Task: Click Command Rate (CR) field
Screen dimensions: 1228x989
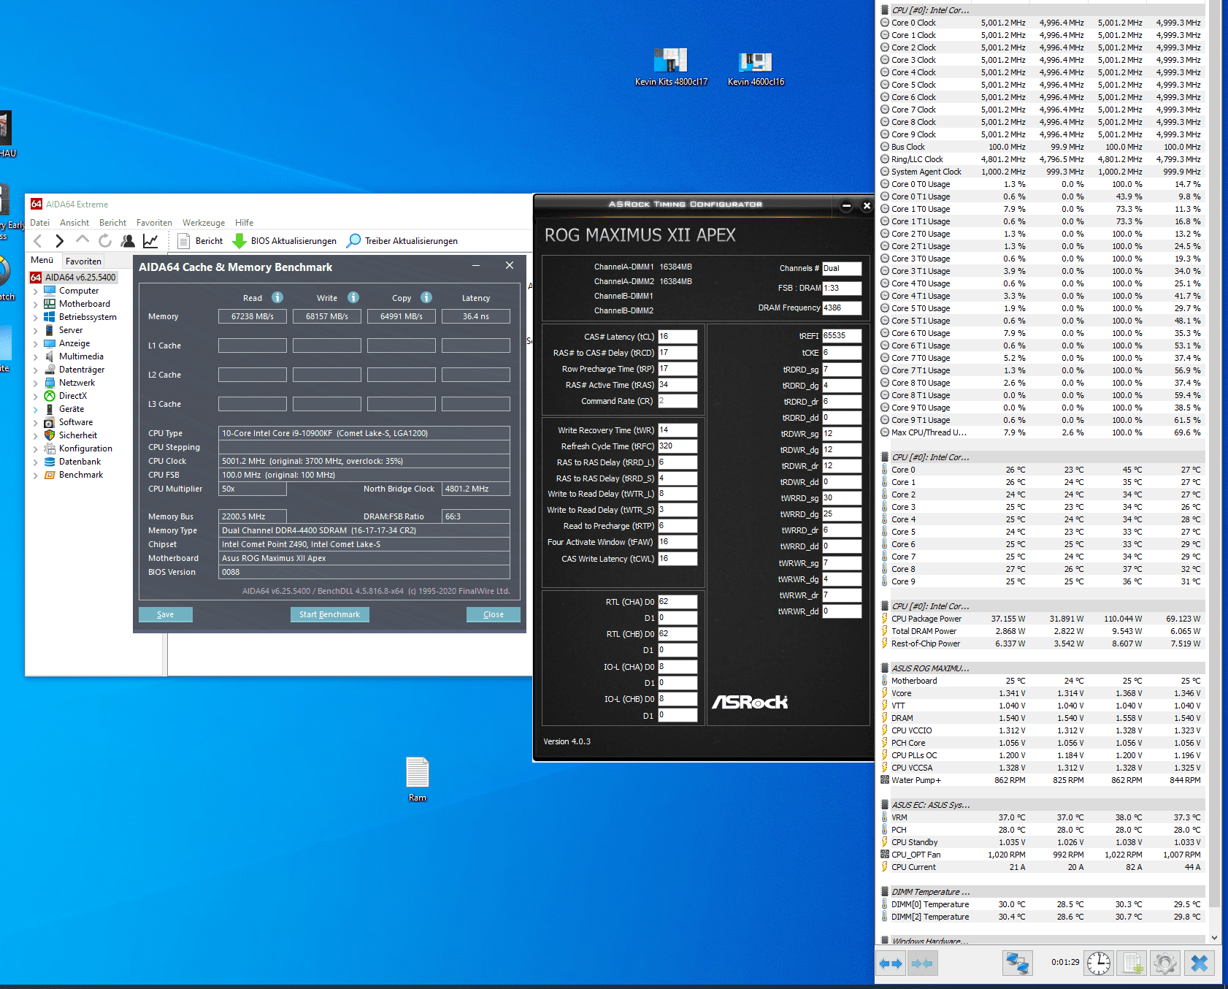Action: point(678,401)
